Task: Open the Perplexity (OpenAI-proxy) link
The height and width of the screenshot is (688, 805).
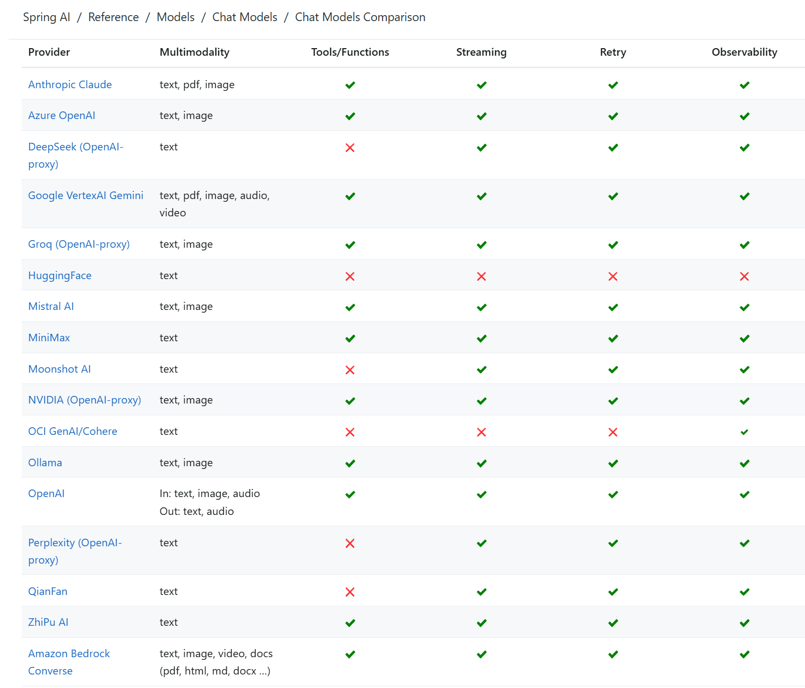Action: [x=75, y=551]
